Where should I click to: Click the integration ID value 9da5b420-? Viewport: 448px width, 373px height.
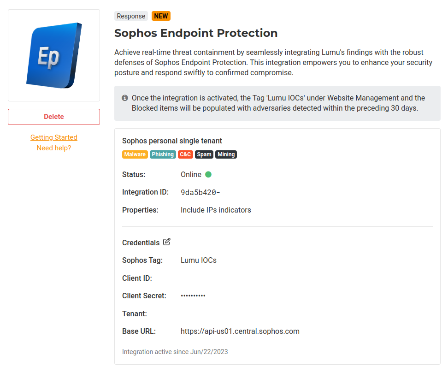[x=200, y=192]
